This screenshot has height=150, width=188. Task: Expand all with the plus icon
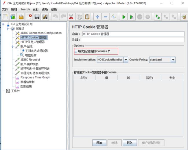pos(97,17)
